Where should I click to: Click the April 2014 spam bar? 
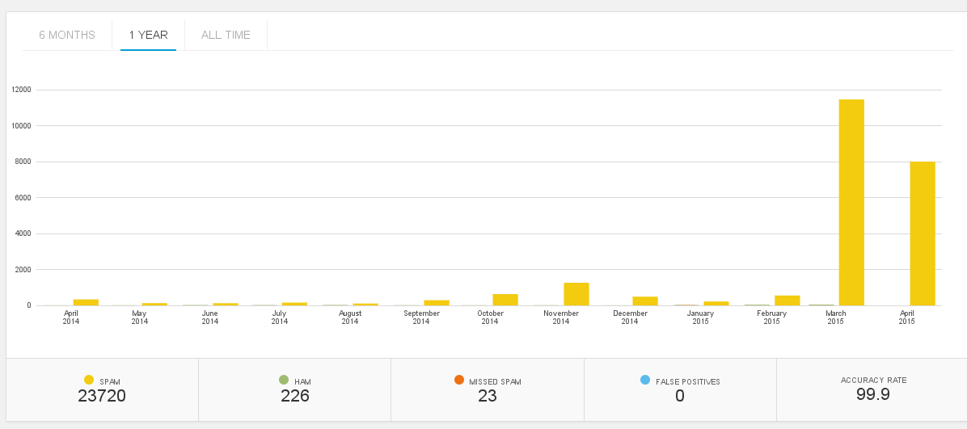click(x=86, y=302)
